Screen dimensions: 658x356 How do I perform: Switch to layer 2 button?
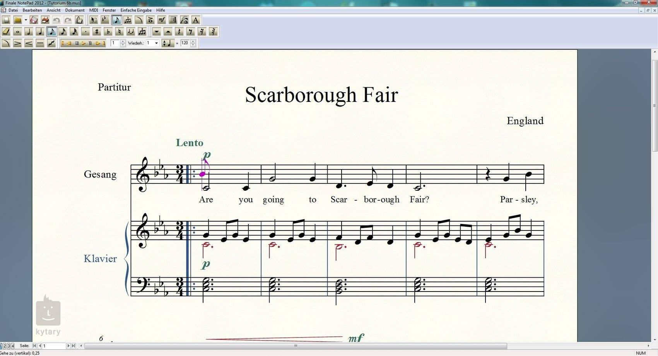point(5,346)
